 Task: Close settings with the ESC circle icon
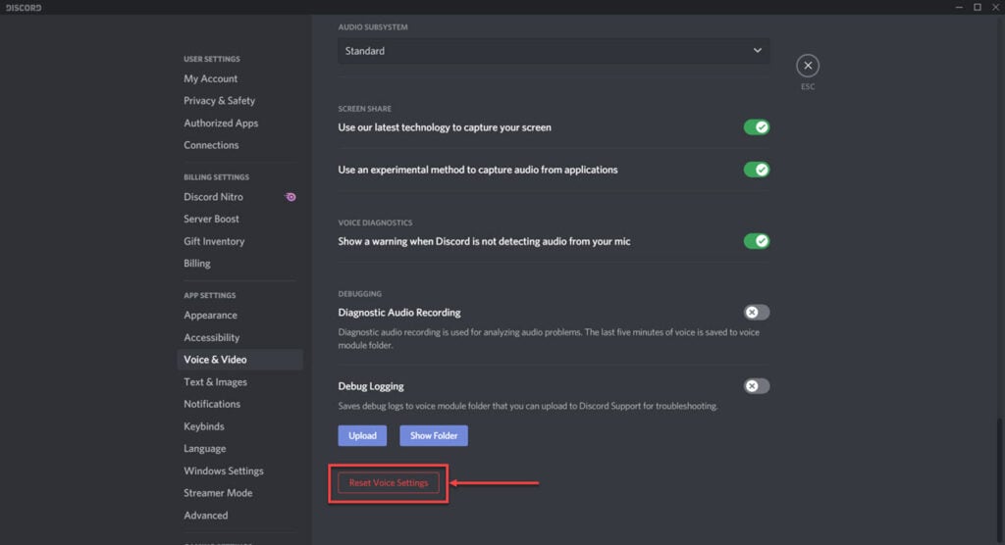click(808, 66)
